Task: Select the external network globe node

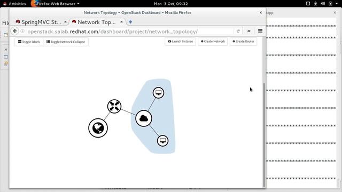Action: 98,128
